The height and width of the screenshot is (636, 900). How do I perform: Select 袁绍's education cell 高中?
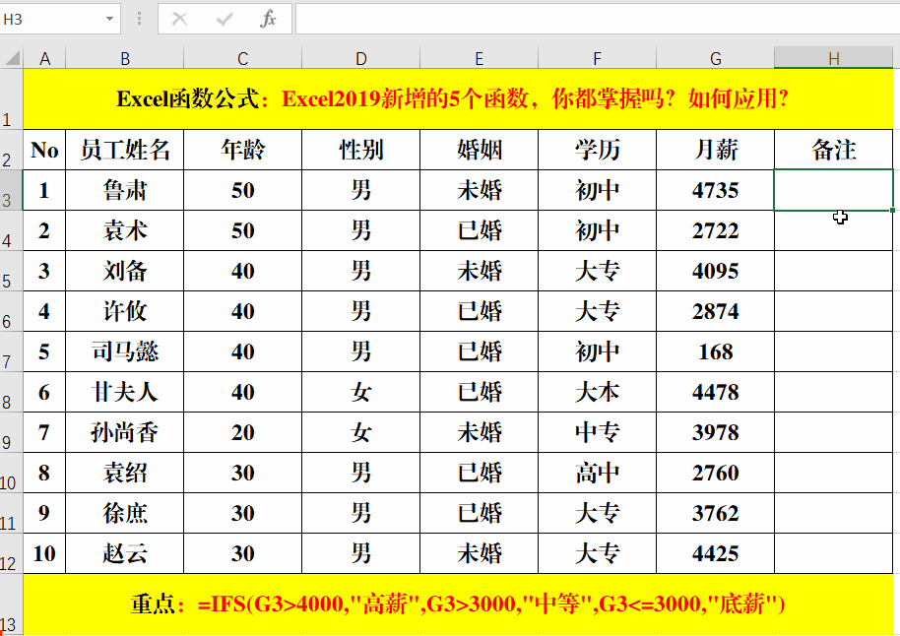[597, 473]
